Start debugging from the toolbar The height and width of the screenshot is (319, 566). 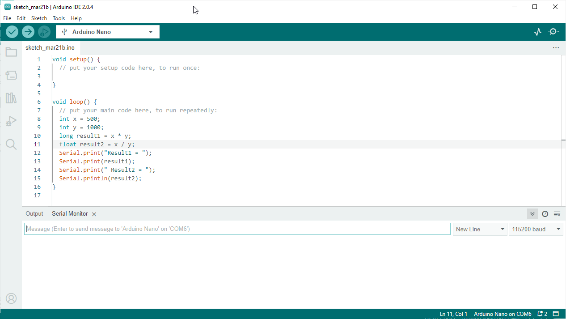click(x=44, y=32)
